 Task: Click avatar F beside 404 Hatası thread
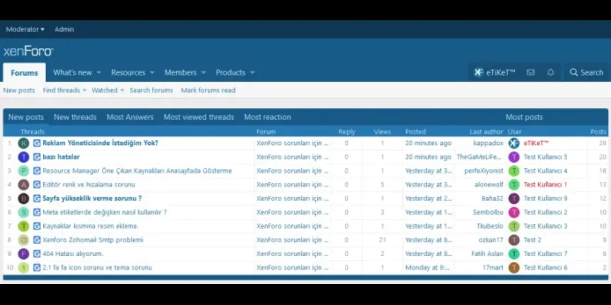pos(23,254)
